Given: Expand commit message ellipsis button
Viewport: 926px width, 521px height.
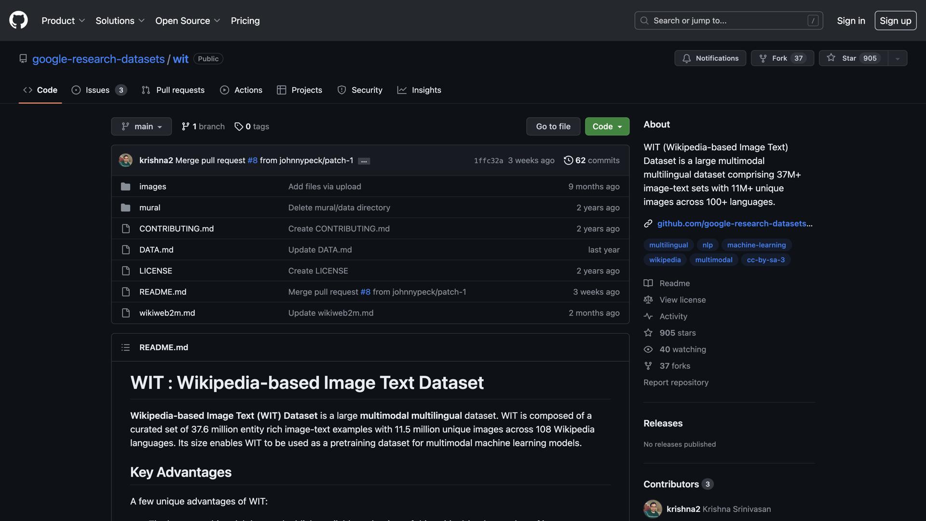Looking at the screenshot, I should tap(364, 161).
